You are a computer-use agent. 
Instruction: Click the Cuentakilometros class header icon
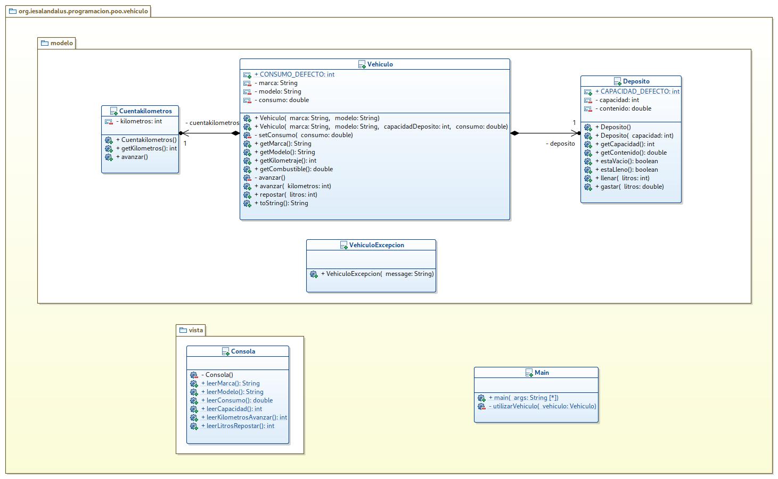(x=114, y=111)
